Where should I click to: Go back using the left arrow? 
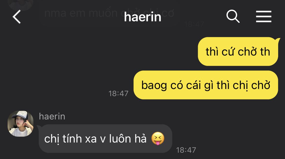16,17
